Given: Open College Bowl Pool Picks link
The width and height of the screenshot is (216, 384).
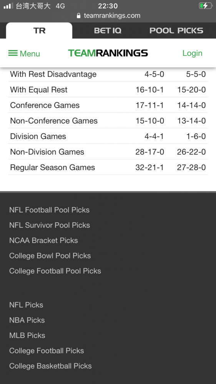Looking at the screenshot, I should tap(50, 256).
